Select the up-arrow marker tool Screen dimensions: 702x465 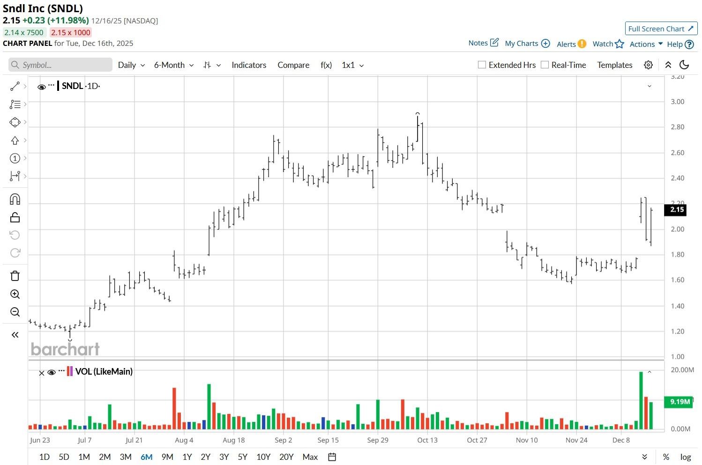point(15,140)
